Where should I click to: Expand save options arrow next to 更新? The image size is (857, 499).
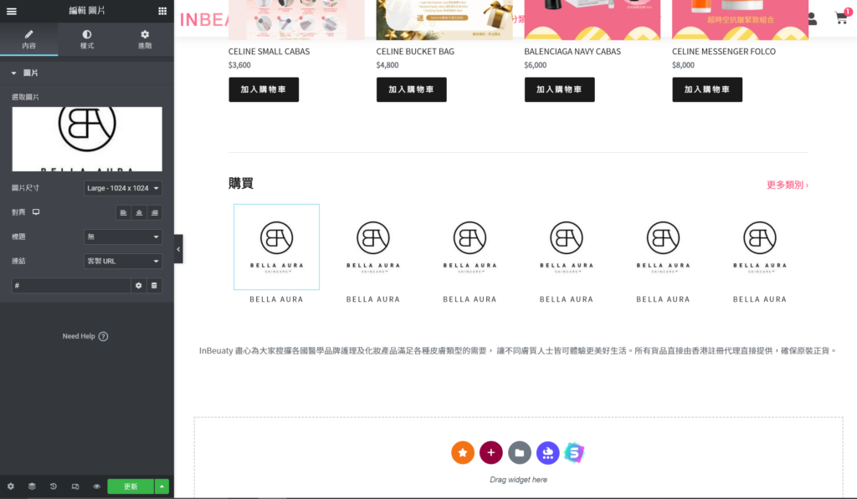[x=162, y=486]
